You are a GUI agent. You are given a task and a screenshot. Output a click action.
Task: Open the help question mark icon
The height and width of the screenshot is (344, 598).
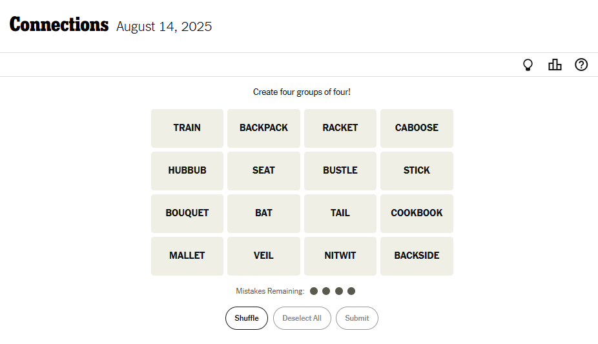[x=581, y=65]
